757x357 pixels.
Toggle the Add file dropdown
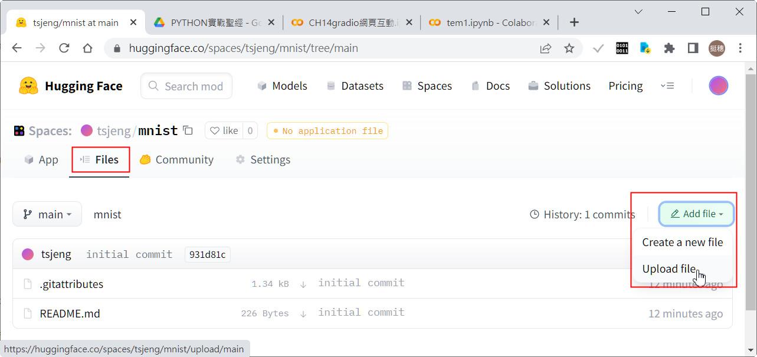(696, 214)
